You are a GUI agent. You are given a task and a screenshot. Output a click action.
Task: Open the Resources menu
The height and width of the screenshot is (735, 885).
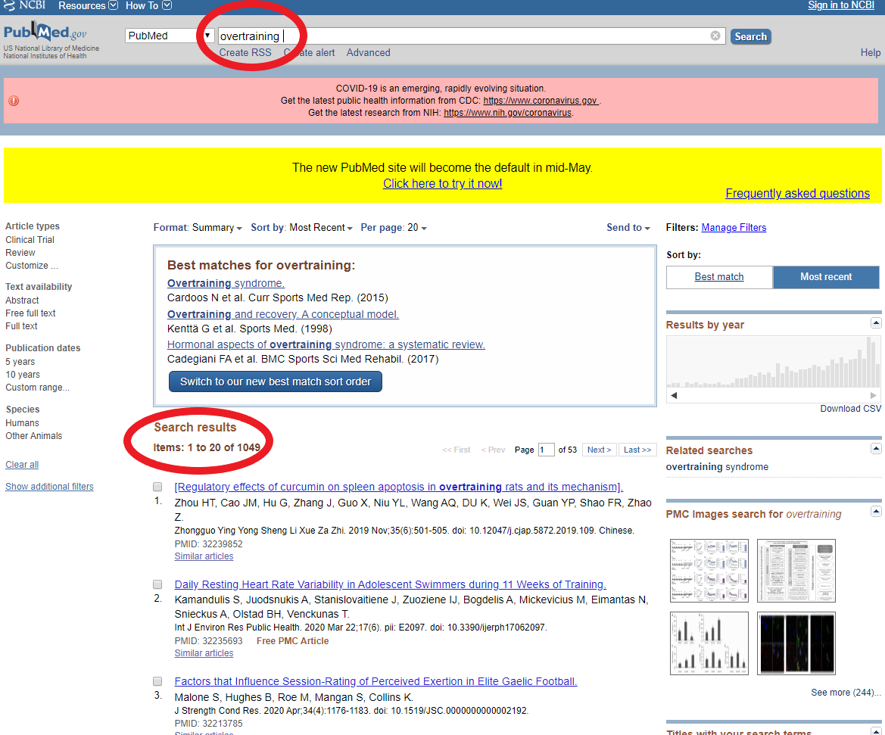[x=88, y=5]
